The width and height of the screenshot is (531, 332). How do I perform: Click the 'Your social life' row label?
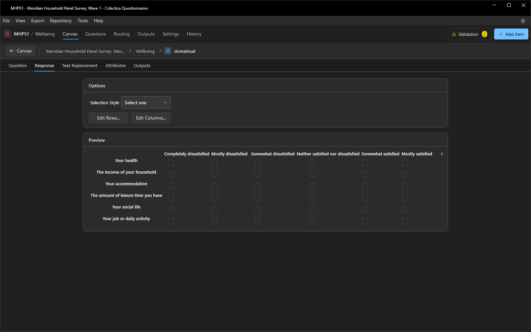point(126,207)
